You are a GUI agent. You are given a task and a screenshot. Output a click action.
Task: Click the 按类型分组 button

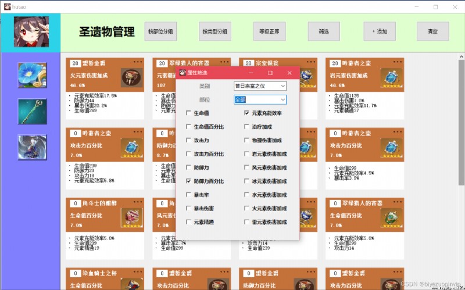pyautogui.click(x=215, y=31)
